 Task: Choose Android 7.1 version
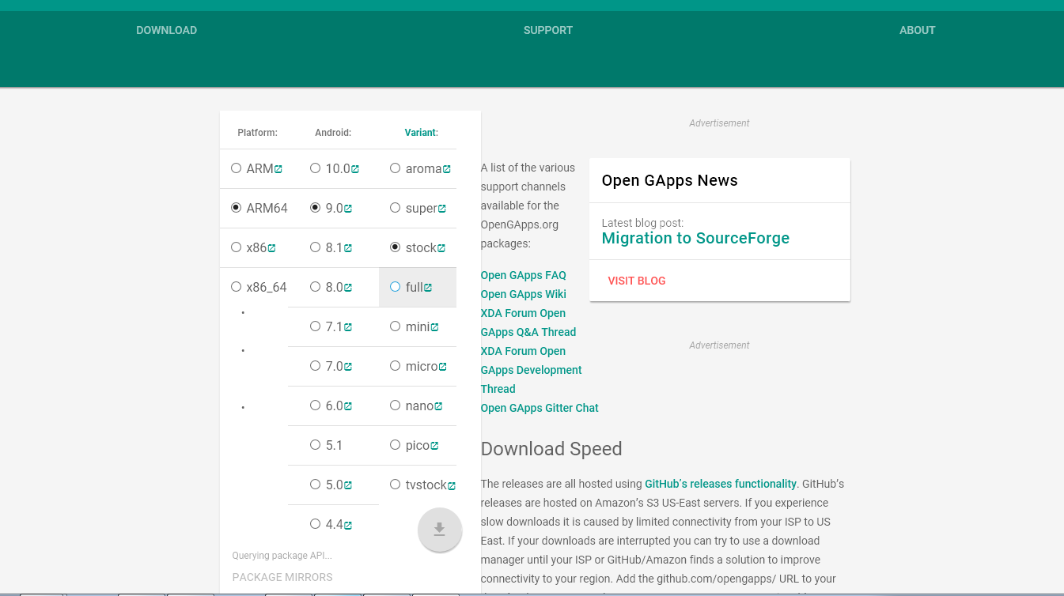[x=315, y=326]
